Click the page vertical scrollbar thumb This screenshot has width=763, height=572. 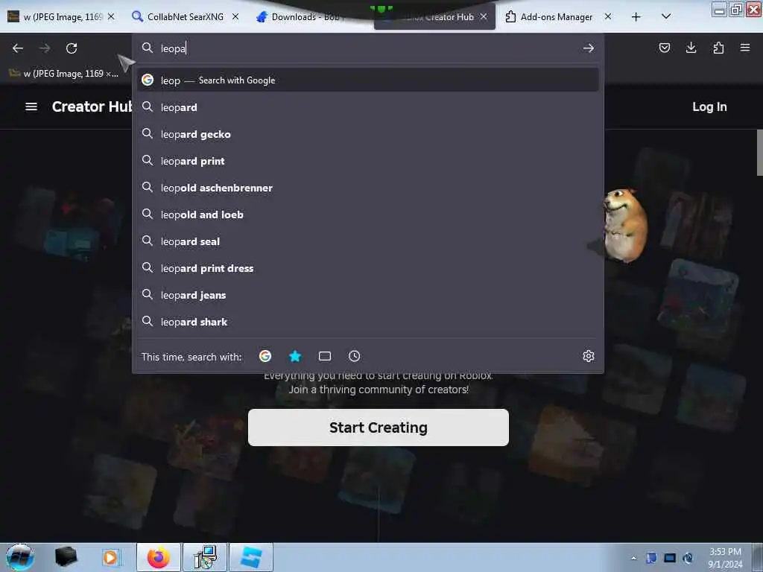pyautogui.click(x=759, y=152)
